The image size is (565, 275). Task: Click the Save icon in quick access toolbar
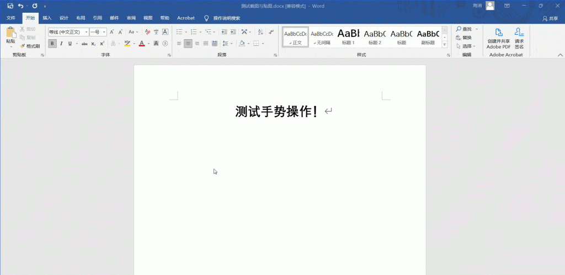[10, 6]
